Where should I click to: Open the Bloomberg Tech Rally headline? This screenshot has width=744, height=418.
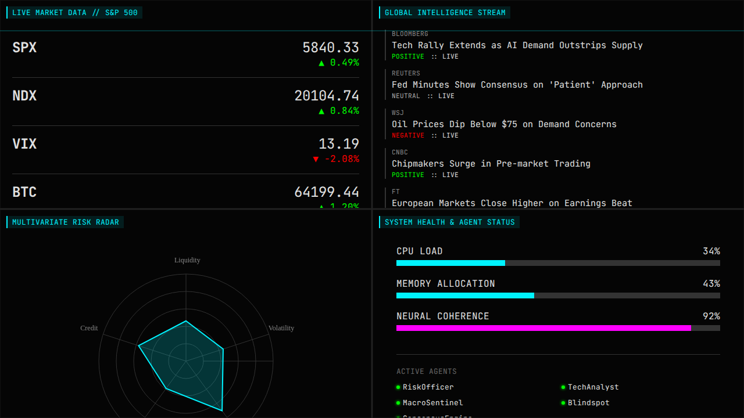click(517, 45)
